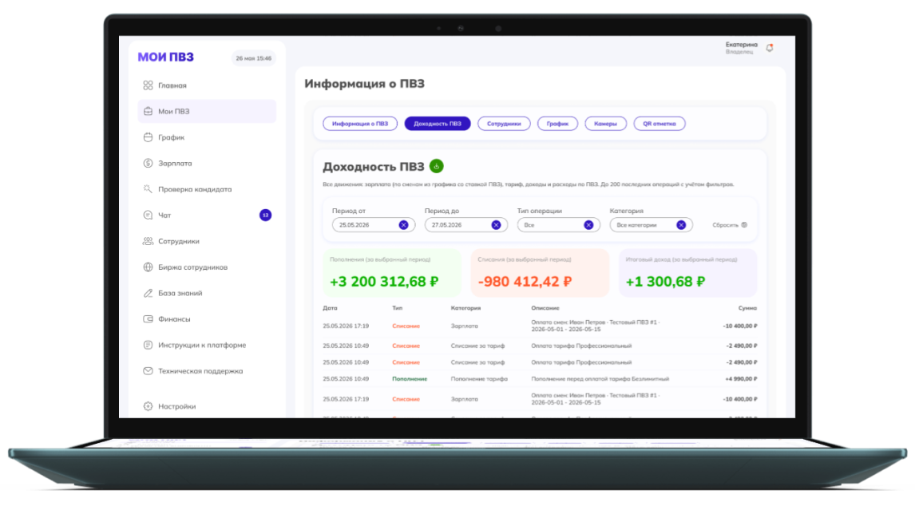
Task: Click the Пополнения summary card
Action: pyautogui.click(x=392, y=272)
